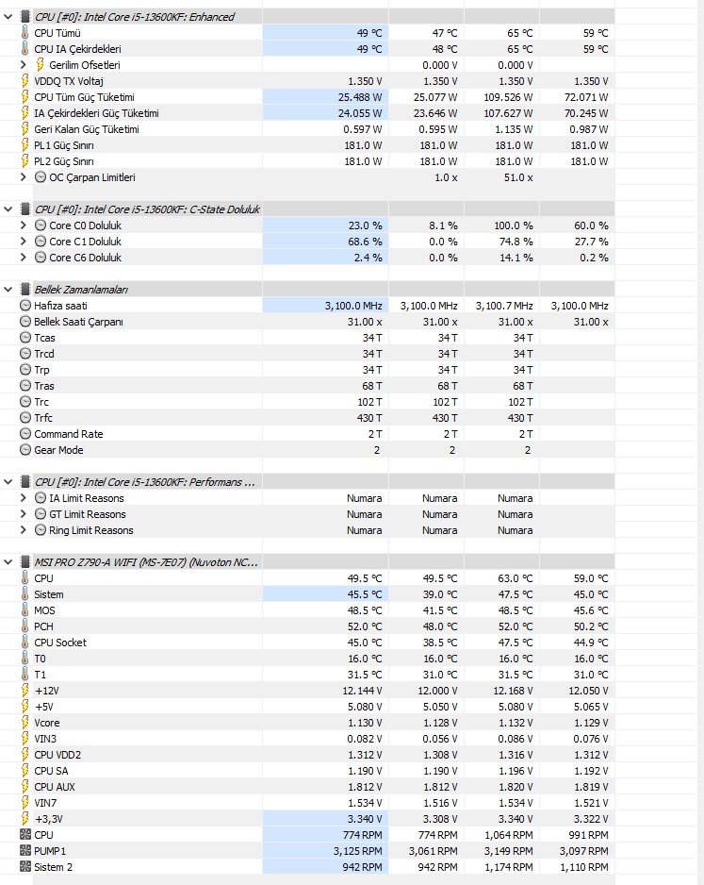Screen dimensions: 704x885
Task: Click the 51.0 x OC multiplier value
Action: click(x=518, y=177)
